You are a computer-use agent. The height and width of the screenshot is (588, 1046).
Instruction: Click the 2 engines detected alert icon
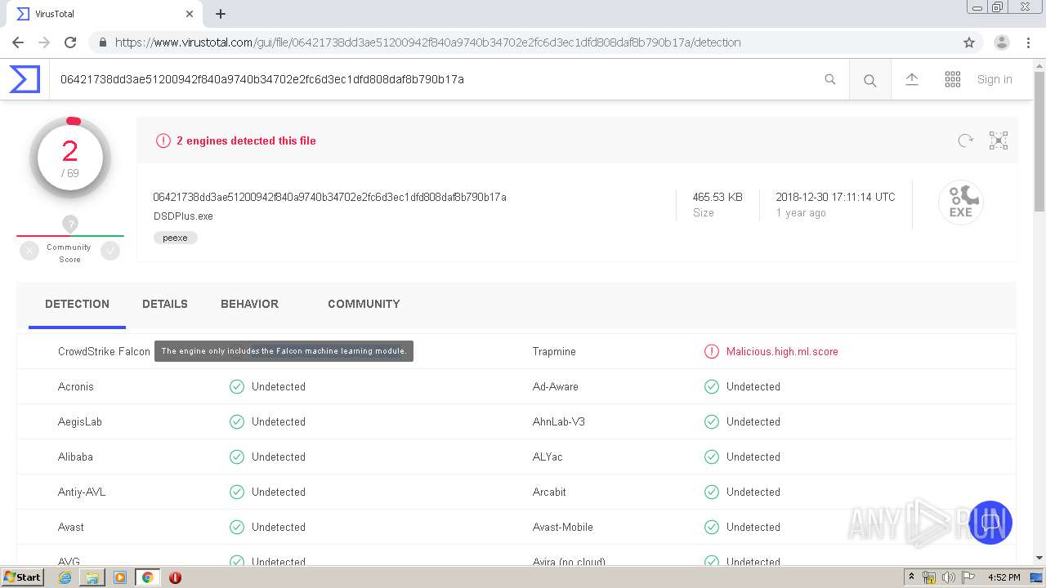[x=163, y=140]
